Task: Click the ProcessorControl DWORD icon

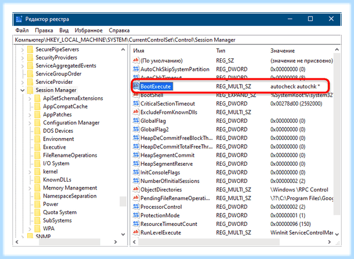Action: pos(136,206)
